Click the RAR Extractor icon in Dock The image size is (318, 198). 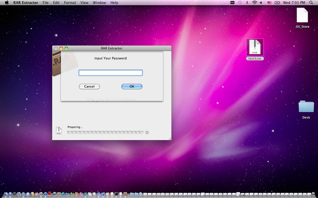click(x=125, y=194)
